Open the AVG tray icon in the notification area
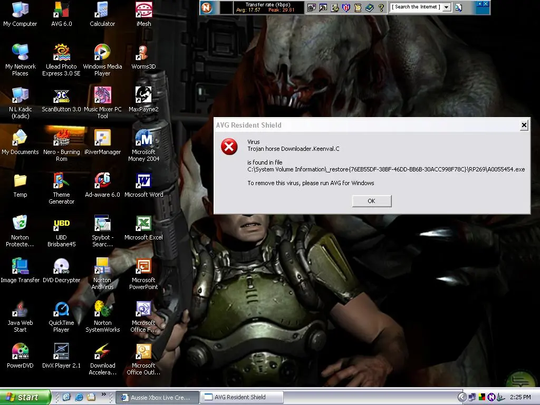 482,397
